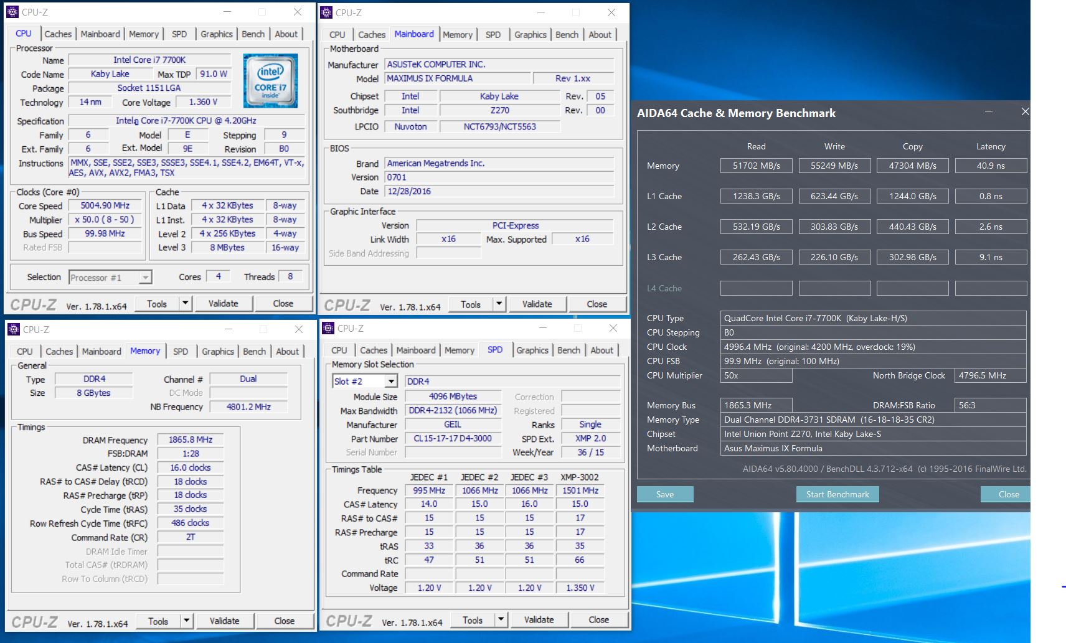
Task: Open the About tab in the SPD window
Action: [x=601, y=350]
